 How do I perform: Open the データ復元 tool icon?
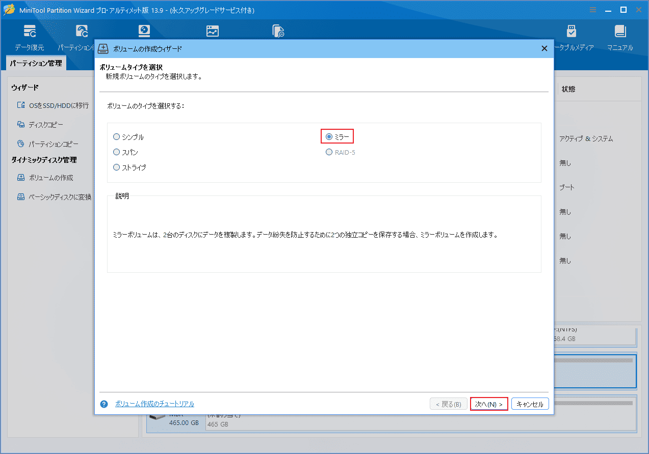(x=30, y=31)
